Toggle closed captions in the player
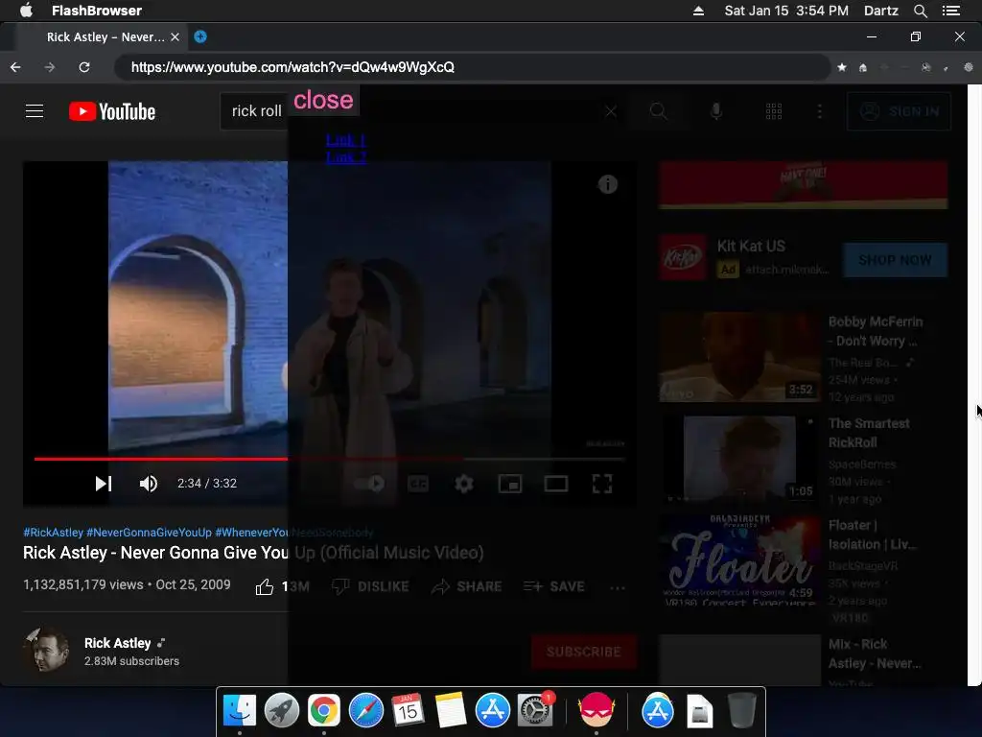The height and width of the screenshot is (737, 982). (418, 484)
